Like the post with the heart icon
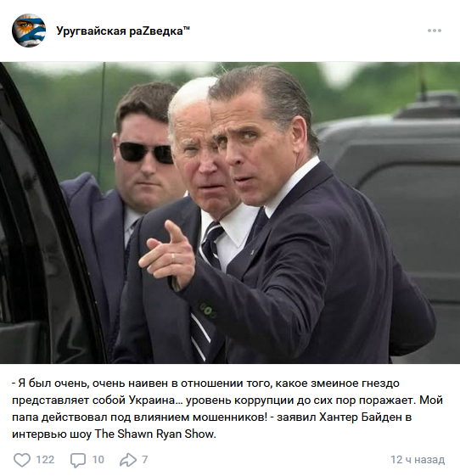 [22, 459]
